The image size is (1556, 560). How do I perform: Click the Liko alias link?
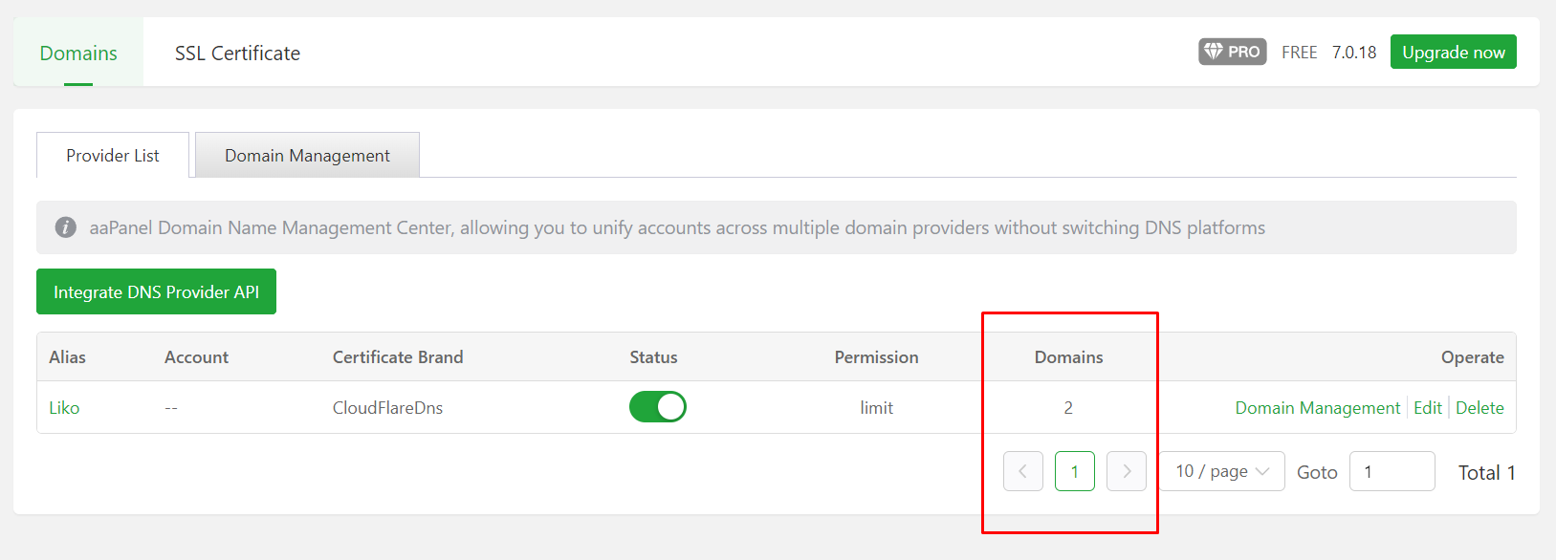(x=64, y=408)
